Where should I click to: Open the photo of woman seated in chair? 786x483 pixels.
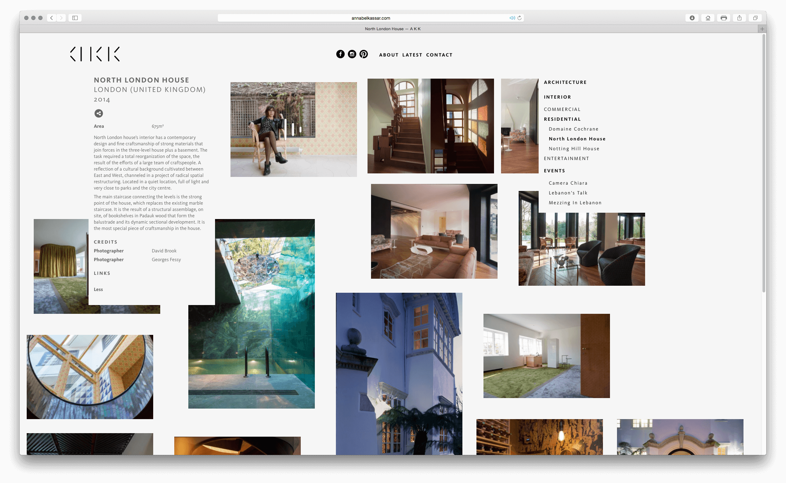(294, 130)
